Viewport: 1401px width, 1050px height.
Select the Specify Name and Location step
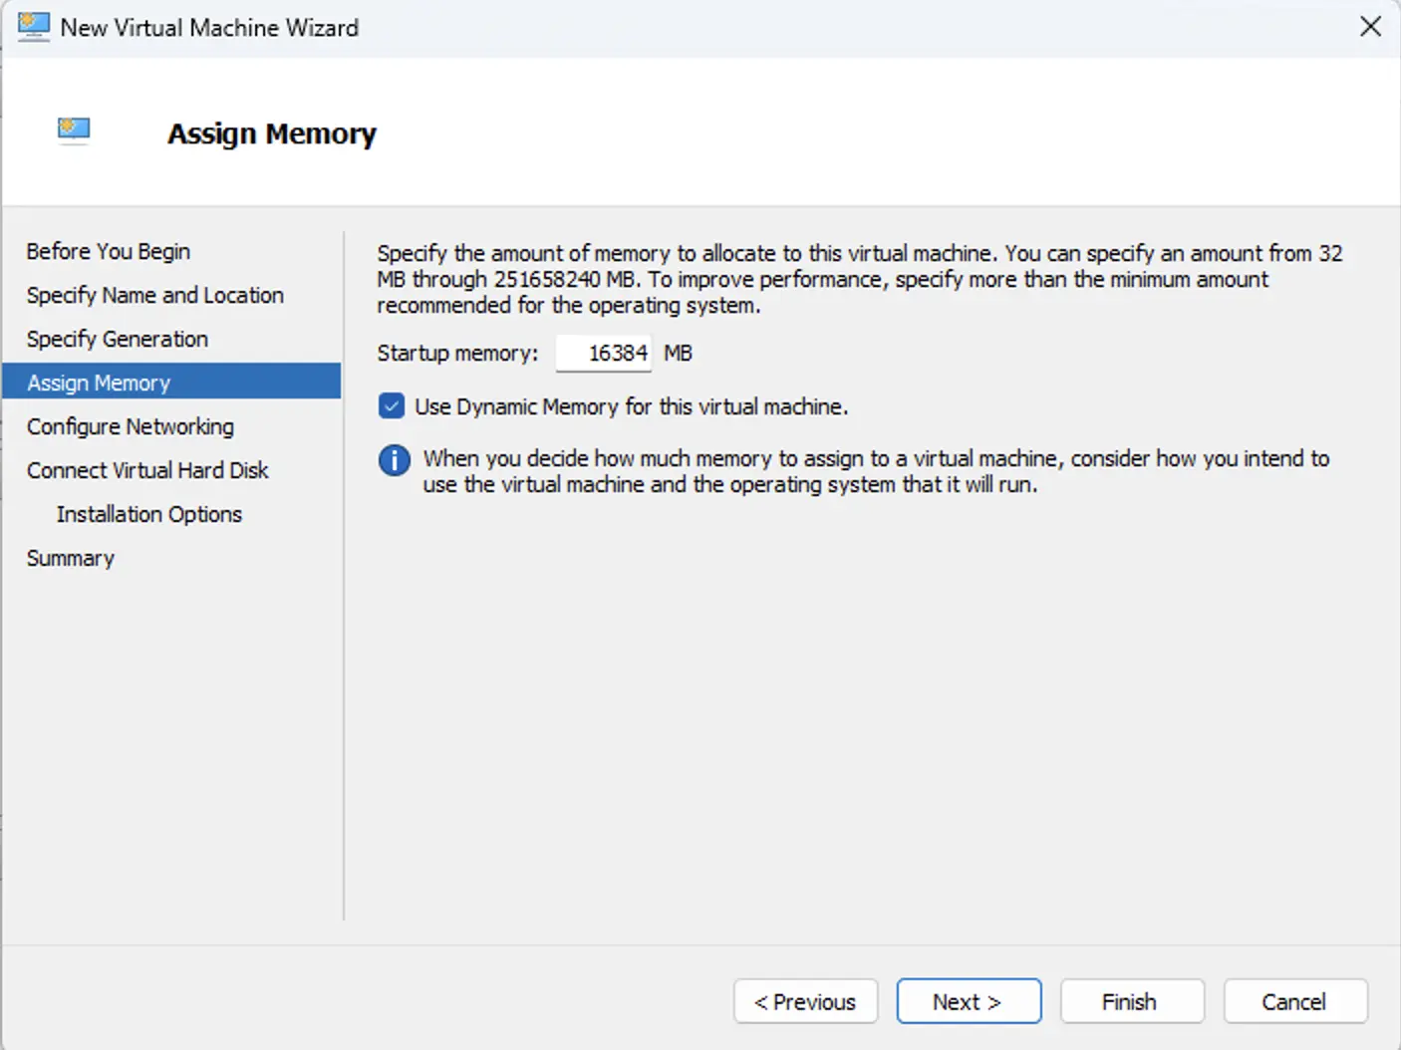[x=154, y=295]
